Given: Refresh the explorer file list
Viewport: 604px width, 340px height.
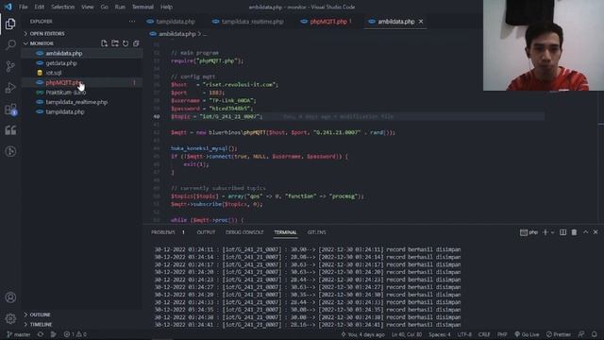Looking at the screenshot, I should 126,43.
